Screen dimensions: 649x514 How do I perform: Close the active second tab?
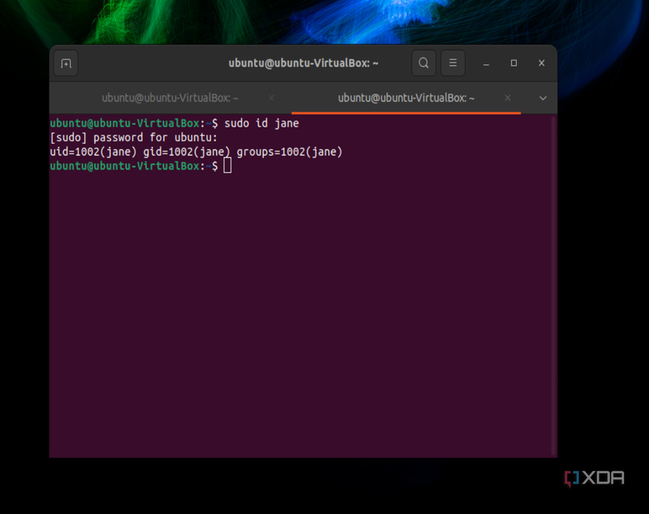click(507, 98)
